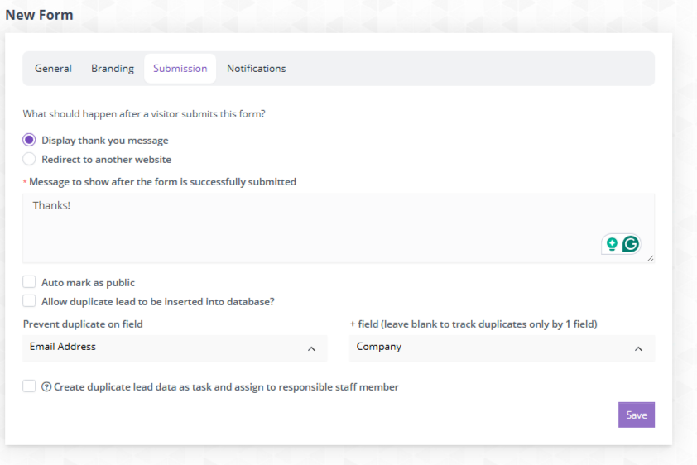
Task: Click the 'Message to show after' field label
Action: coord(162,182)
